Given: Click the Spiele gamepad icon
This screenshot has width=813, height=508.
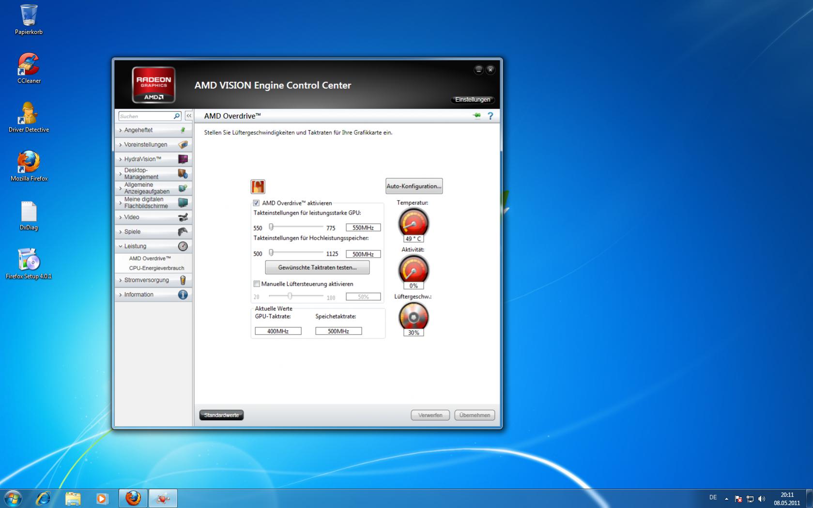Looking at the screenshot, I should tap(183, 232).
